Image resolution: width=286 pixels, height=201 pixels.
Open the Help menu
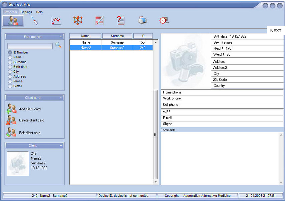pos(39,12)
